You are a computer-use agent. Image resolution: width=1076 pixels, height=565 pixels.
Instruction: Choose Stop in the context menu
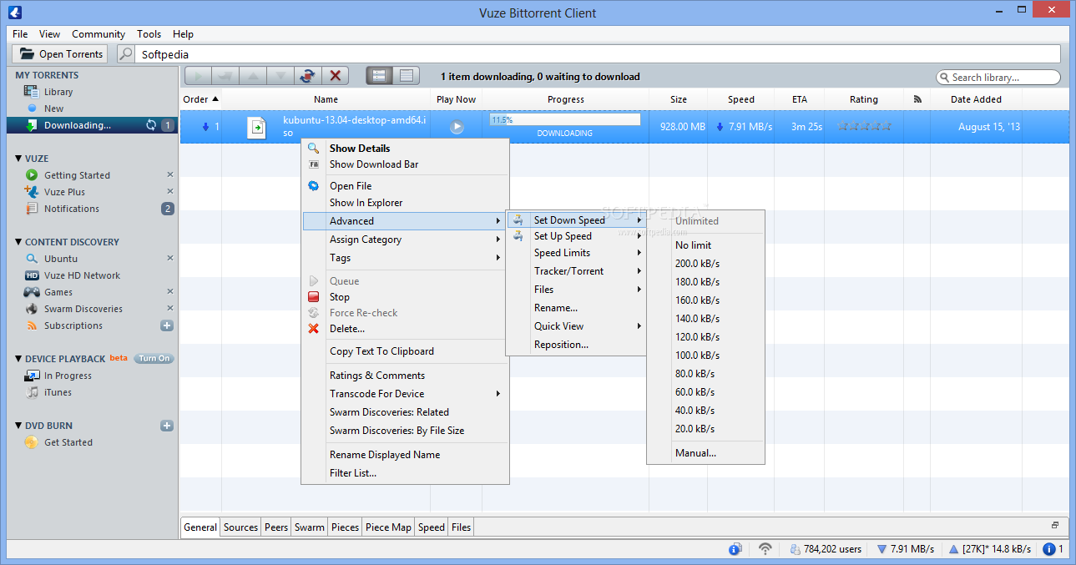tap(405, 297)
